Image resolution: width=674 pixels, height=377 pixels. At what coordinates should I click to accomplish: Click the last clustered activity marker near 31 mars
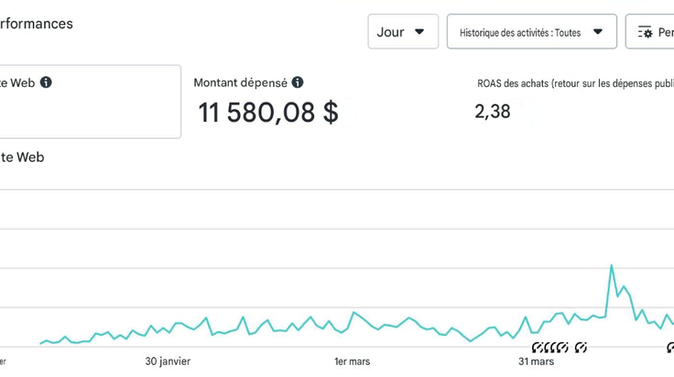coord(563,347)
